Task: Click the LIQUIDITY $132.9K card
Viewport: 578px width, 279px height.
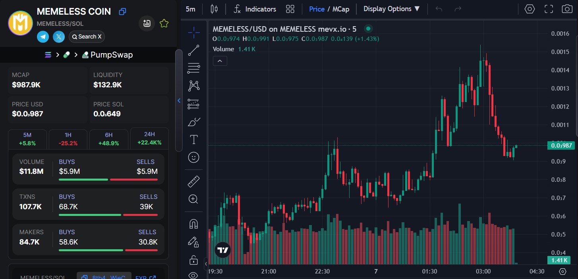Action: pyautogui.click(x=129, y=80)
